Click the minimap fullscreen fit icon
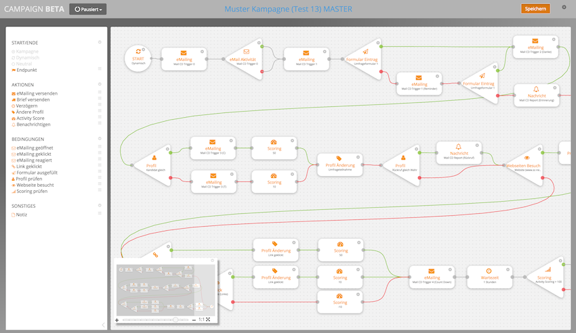576x333 pixels. coord(209,319)
